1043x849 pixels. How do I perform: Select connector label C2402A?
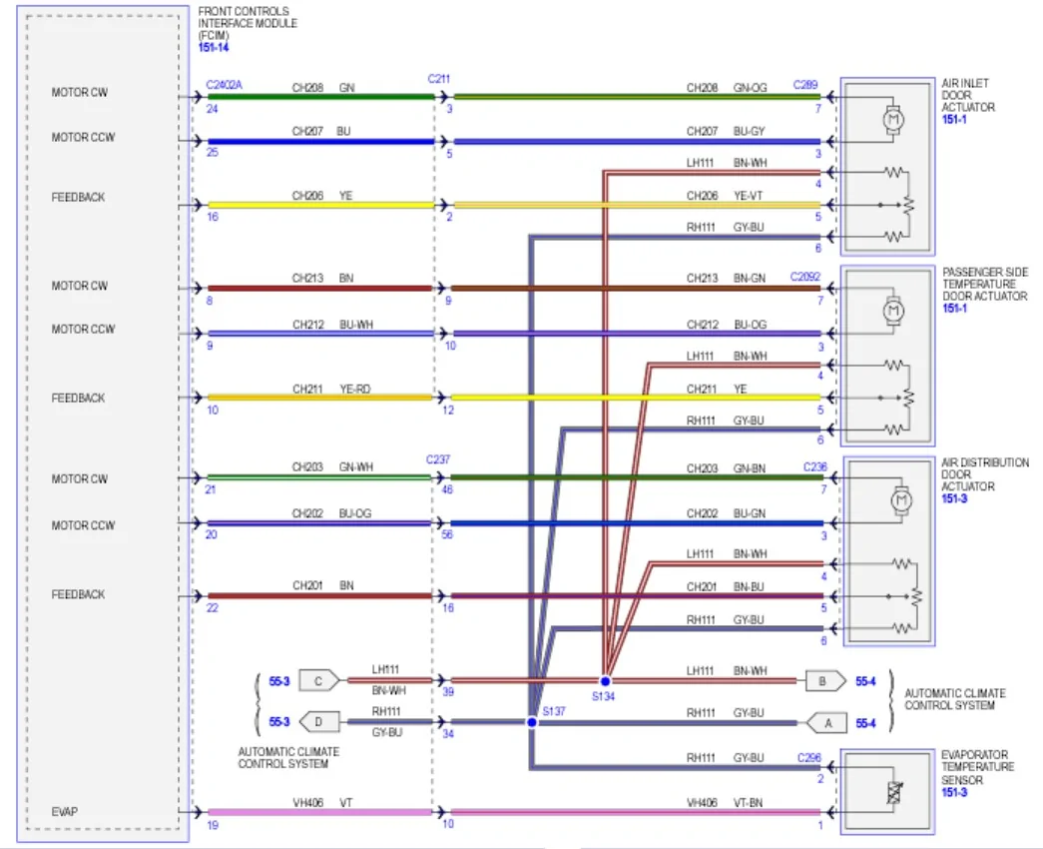pos(225,85)
